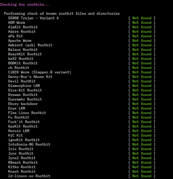Screen dimensions: 173x179
Task: Click 'Ambient (ark) Rootkit' text
Action: click(x=30, y=45)
